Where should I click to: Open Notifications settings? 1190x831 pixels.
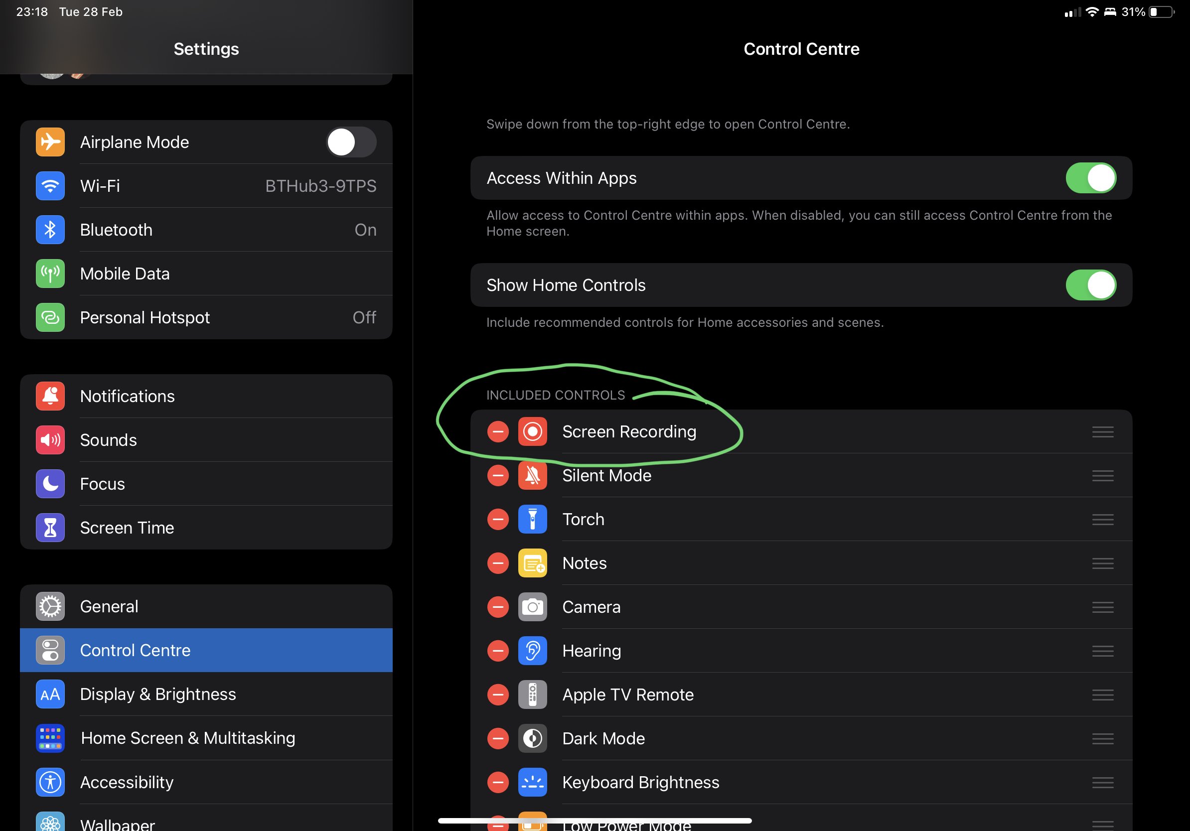[x=206, y=397]
